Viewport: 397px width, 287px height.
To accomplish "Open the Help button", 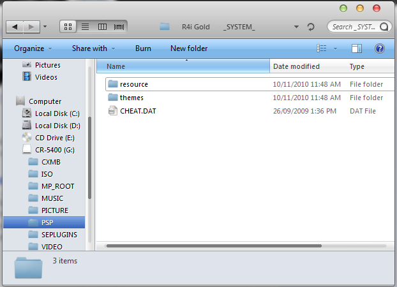I will tap(379, 48).
